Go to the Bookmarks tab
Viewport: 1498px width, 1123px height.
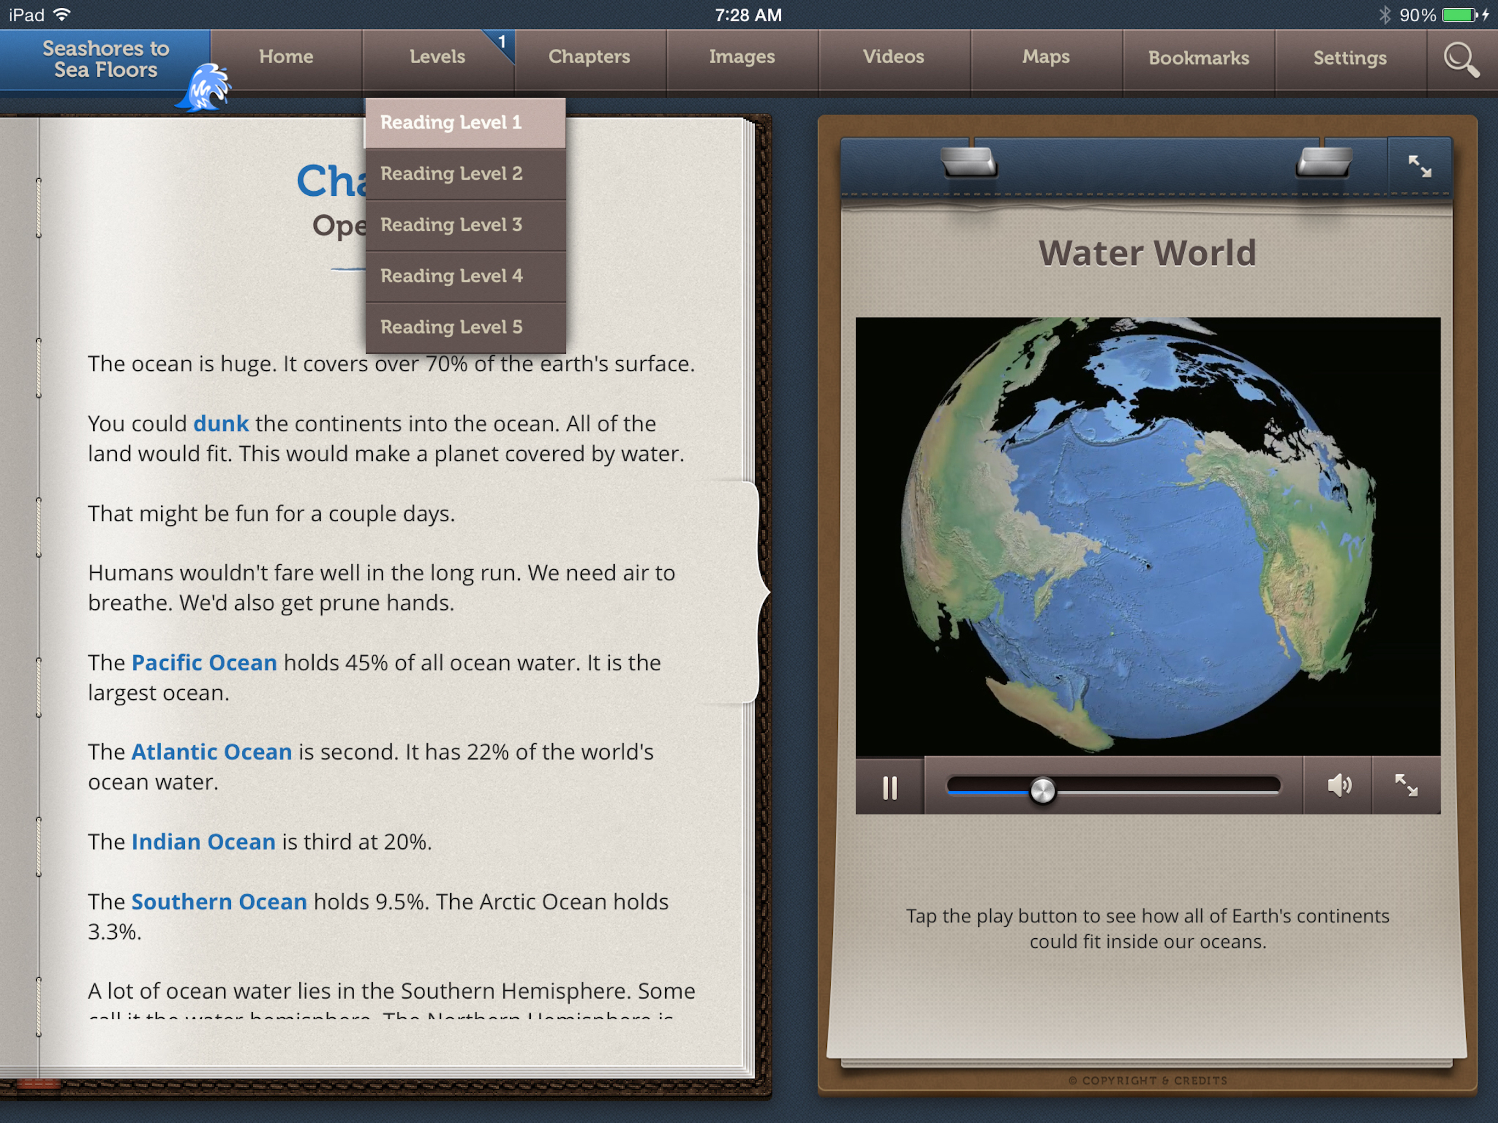[1198, 59]
